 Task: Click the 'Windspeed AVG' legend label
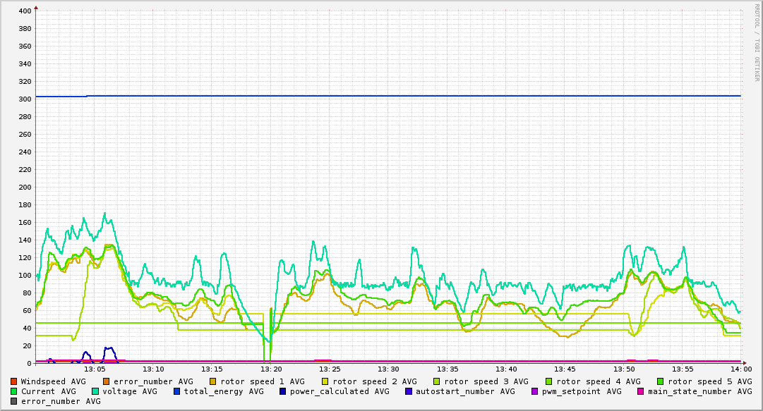click(x=54, y=382)
